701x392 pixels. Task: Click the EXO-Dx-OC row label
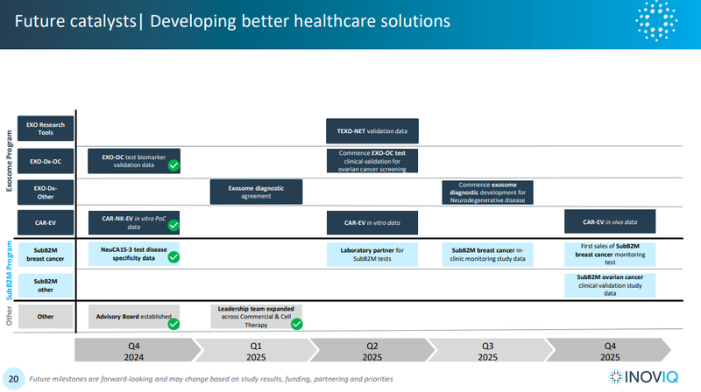coord(46,161)
